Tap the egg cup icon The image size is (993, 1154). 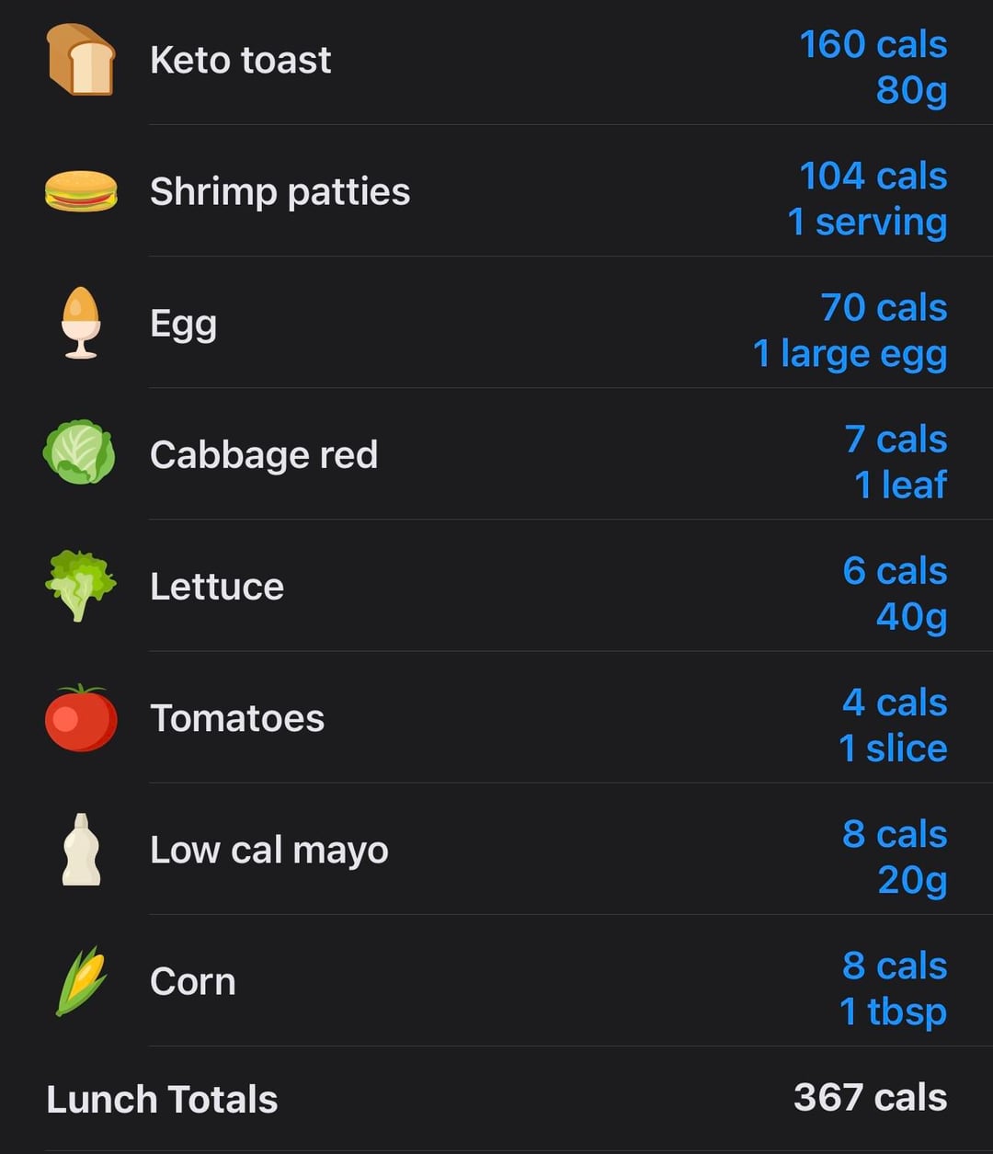point(81,323)
